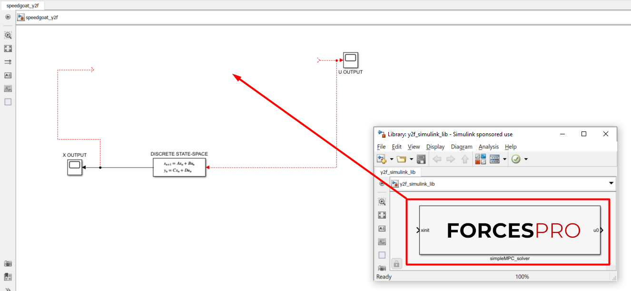Open y2f_simulink_lib breadcrumb dropdown arrow

coord(611,183)
